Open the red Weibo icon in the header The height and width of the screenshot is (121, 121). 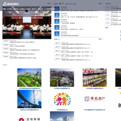click(60, 3)
